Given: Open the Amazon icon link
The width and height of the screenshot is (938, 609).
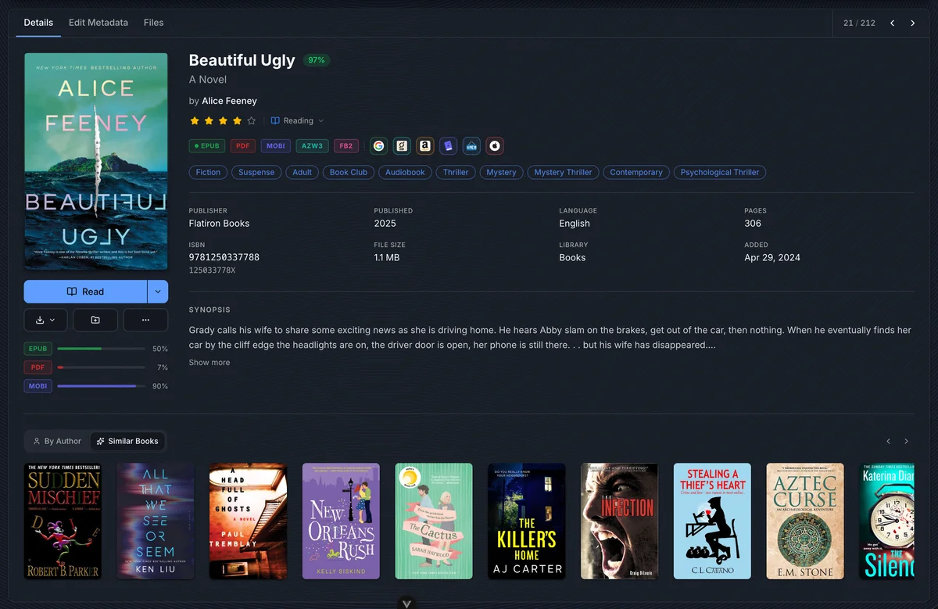Looking at the screenshot, I should pos(424,146).
